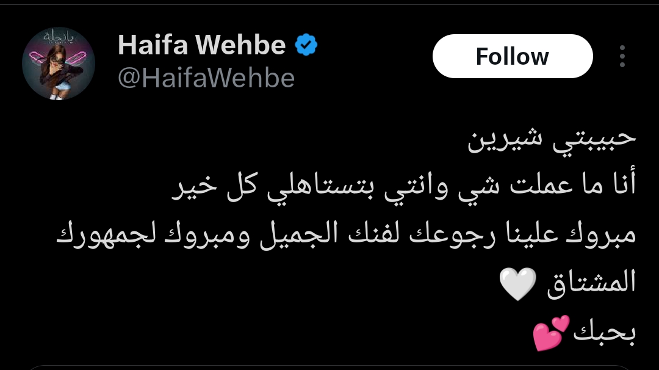The height and width of the screenshot is (370, 659).
Task: Open Haifa Wehbe's profile picture
Action: pos(59,63)
